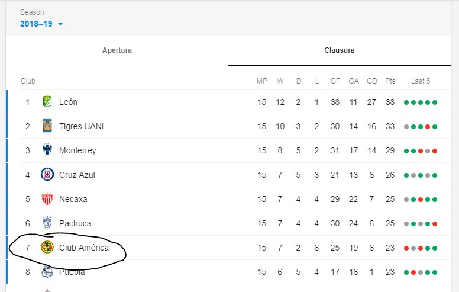
Task: Click the Monterrey club crest icon
Action: point(47,150)
